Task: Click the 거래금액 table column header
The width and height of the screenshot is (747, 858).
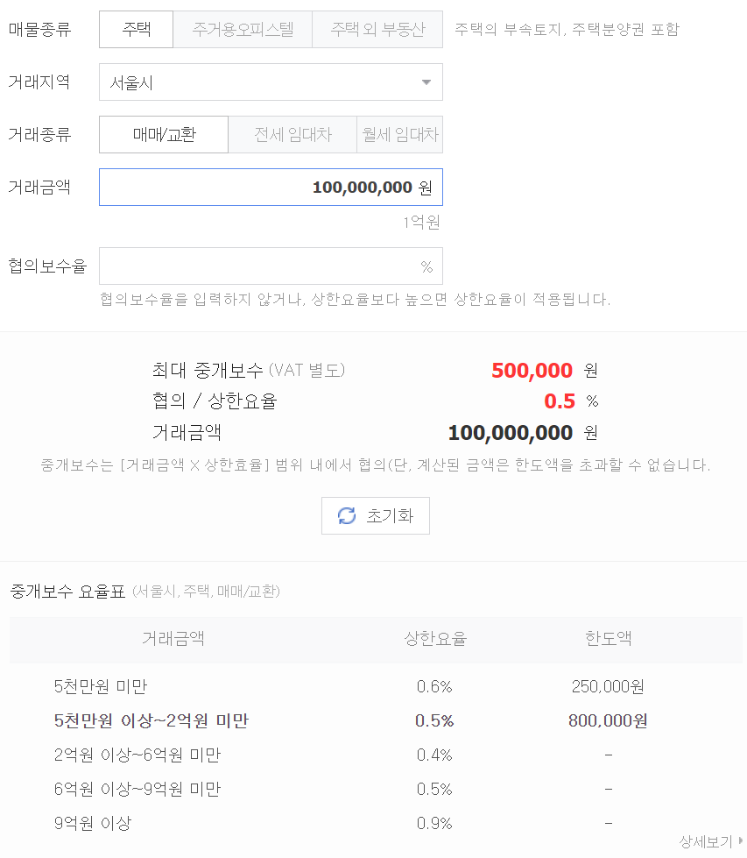Action: 173,638
